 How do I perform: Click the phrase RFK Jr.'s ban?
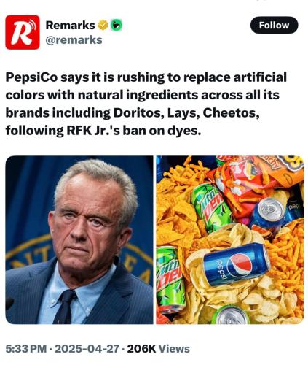tap(104, 131)
